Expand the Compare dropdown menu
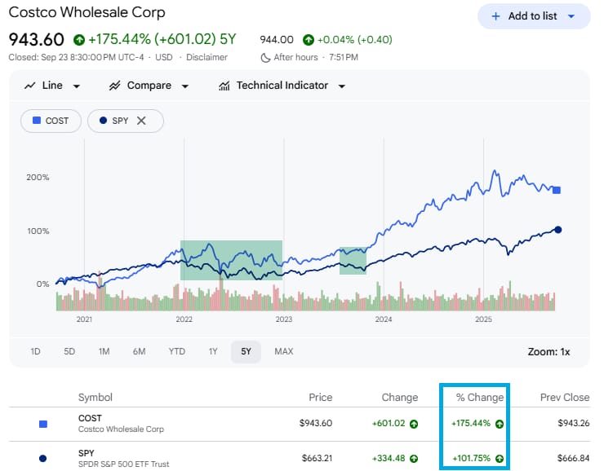Image resolution: width=604 pixels, height=471 pixels. click(x=185, y=86)
